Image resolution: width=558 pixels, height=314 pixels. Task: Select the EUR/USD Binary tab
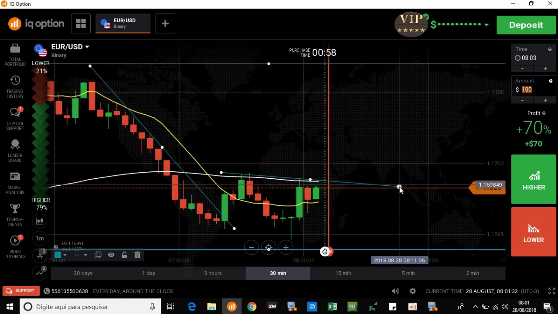123,24
